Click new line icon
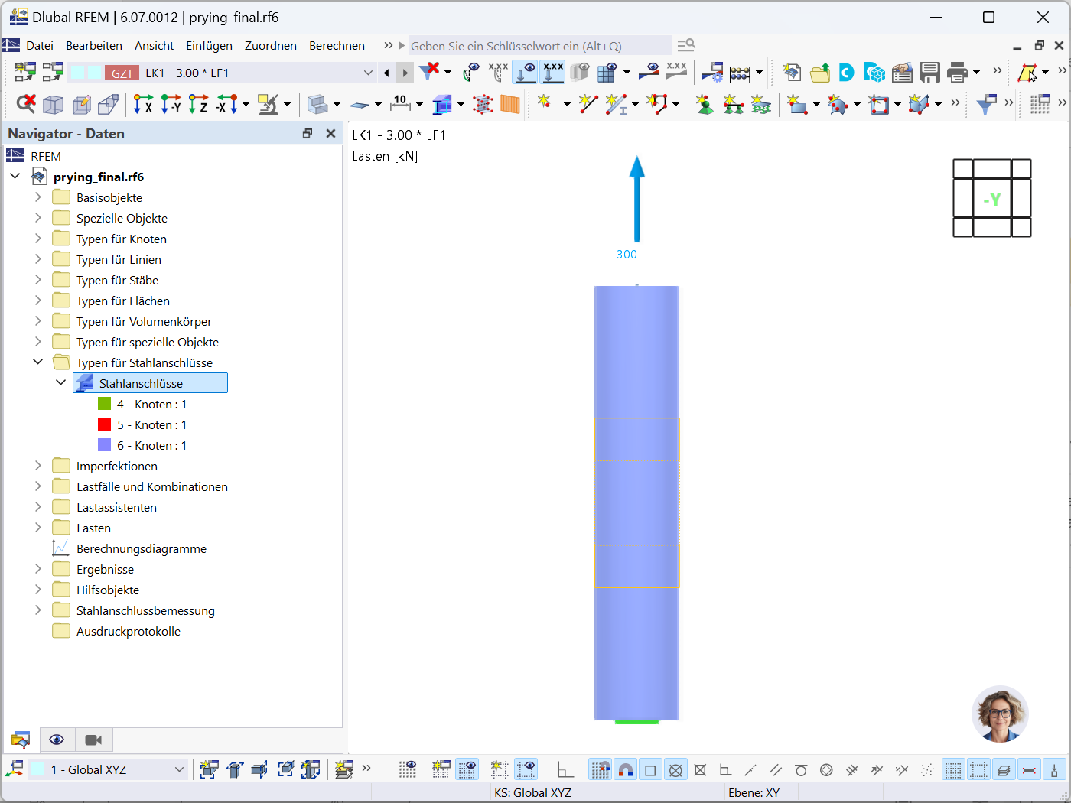The width and height of the screenshot is (1071, 803). pyautogui.click(x=588, y=104)
